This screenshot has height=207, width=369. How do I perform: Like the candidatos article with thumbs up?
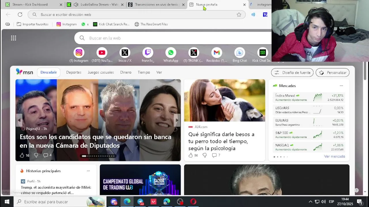pyautogui.click(x=22, y=155)
